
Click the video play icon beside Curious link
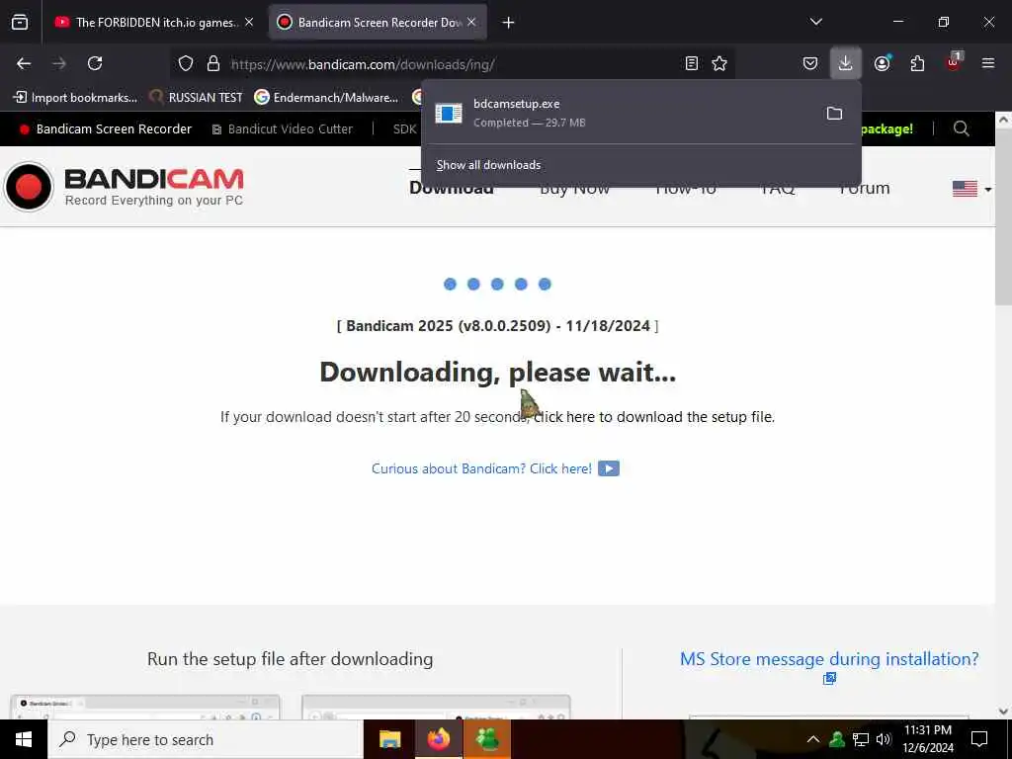609,468
